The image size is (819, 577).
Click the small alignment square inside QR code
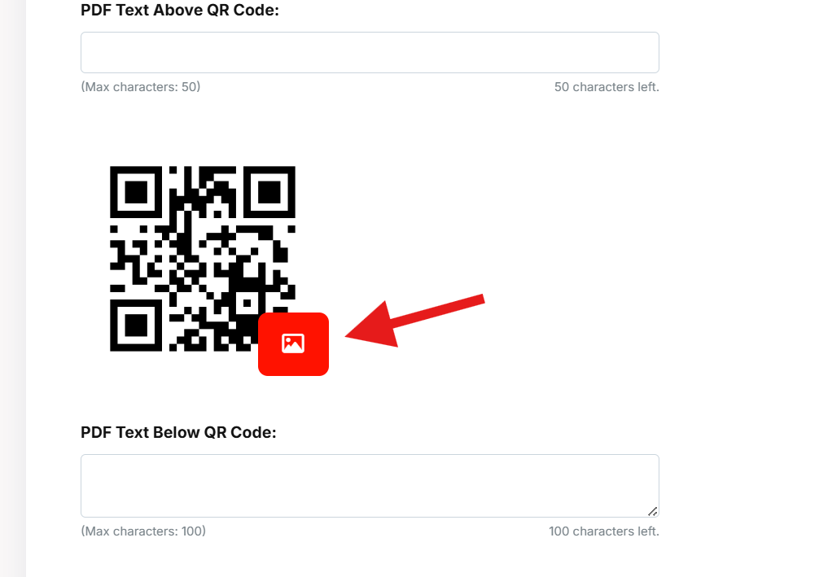(247, 303)
